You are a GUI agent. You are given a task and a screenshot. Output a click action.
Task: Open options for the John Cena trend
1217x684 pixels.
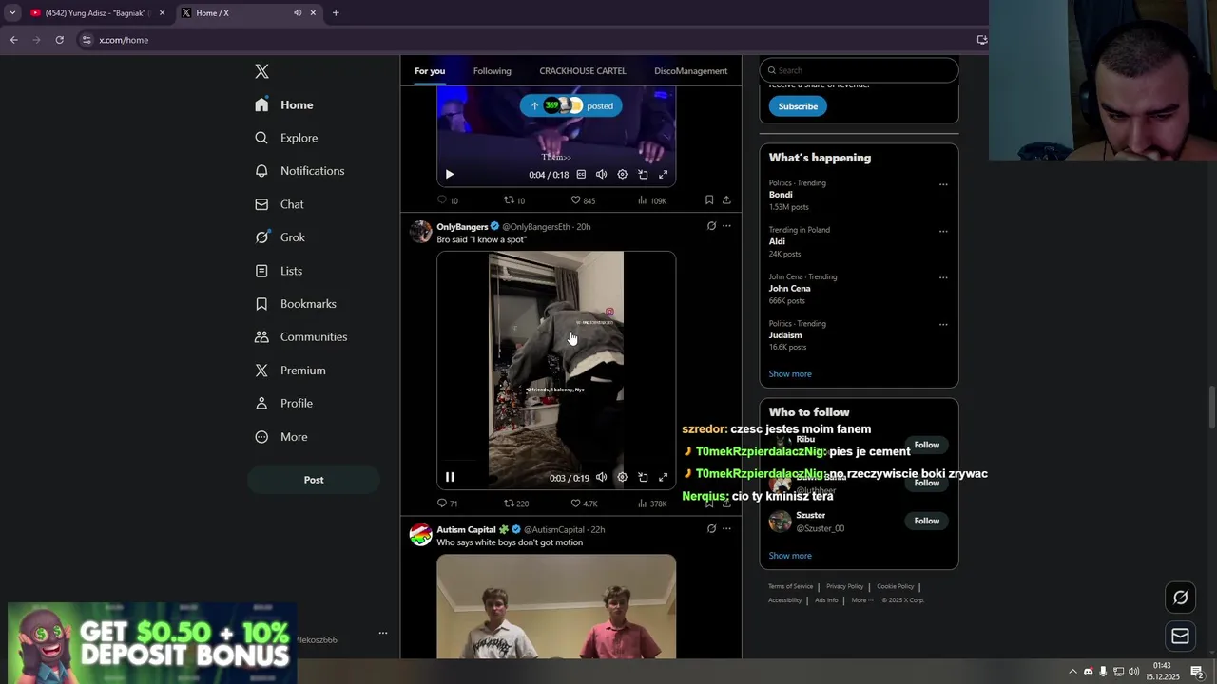click(x=943, y=277)
